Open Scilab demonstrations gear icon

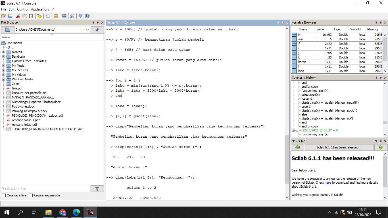[x=81, y=16]
